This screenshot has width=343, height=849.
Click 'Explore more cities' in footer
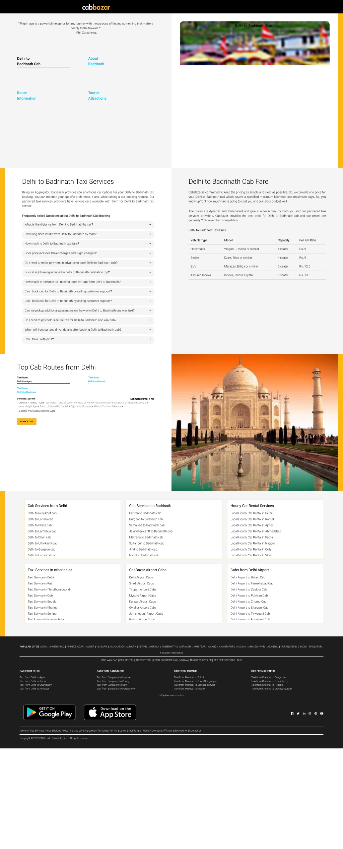[x=171, y=653]
